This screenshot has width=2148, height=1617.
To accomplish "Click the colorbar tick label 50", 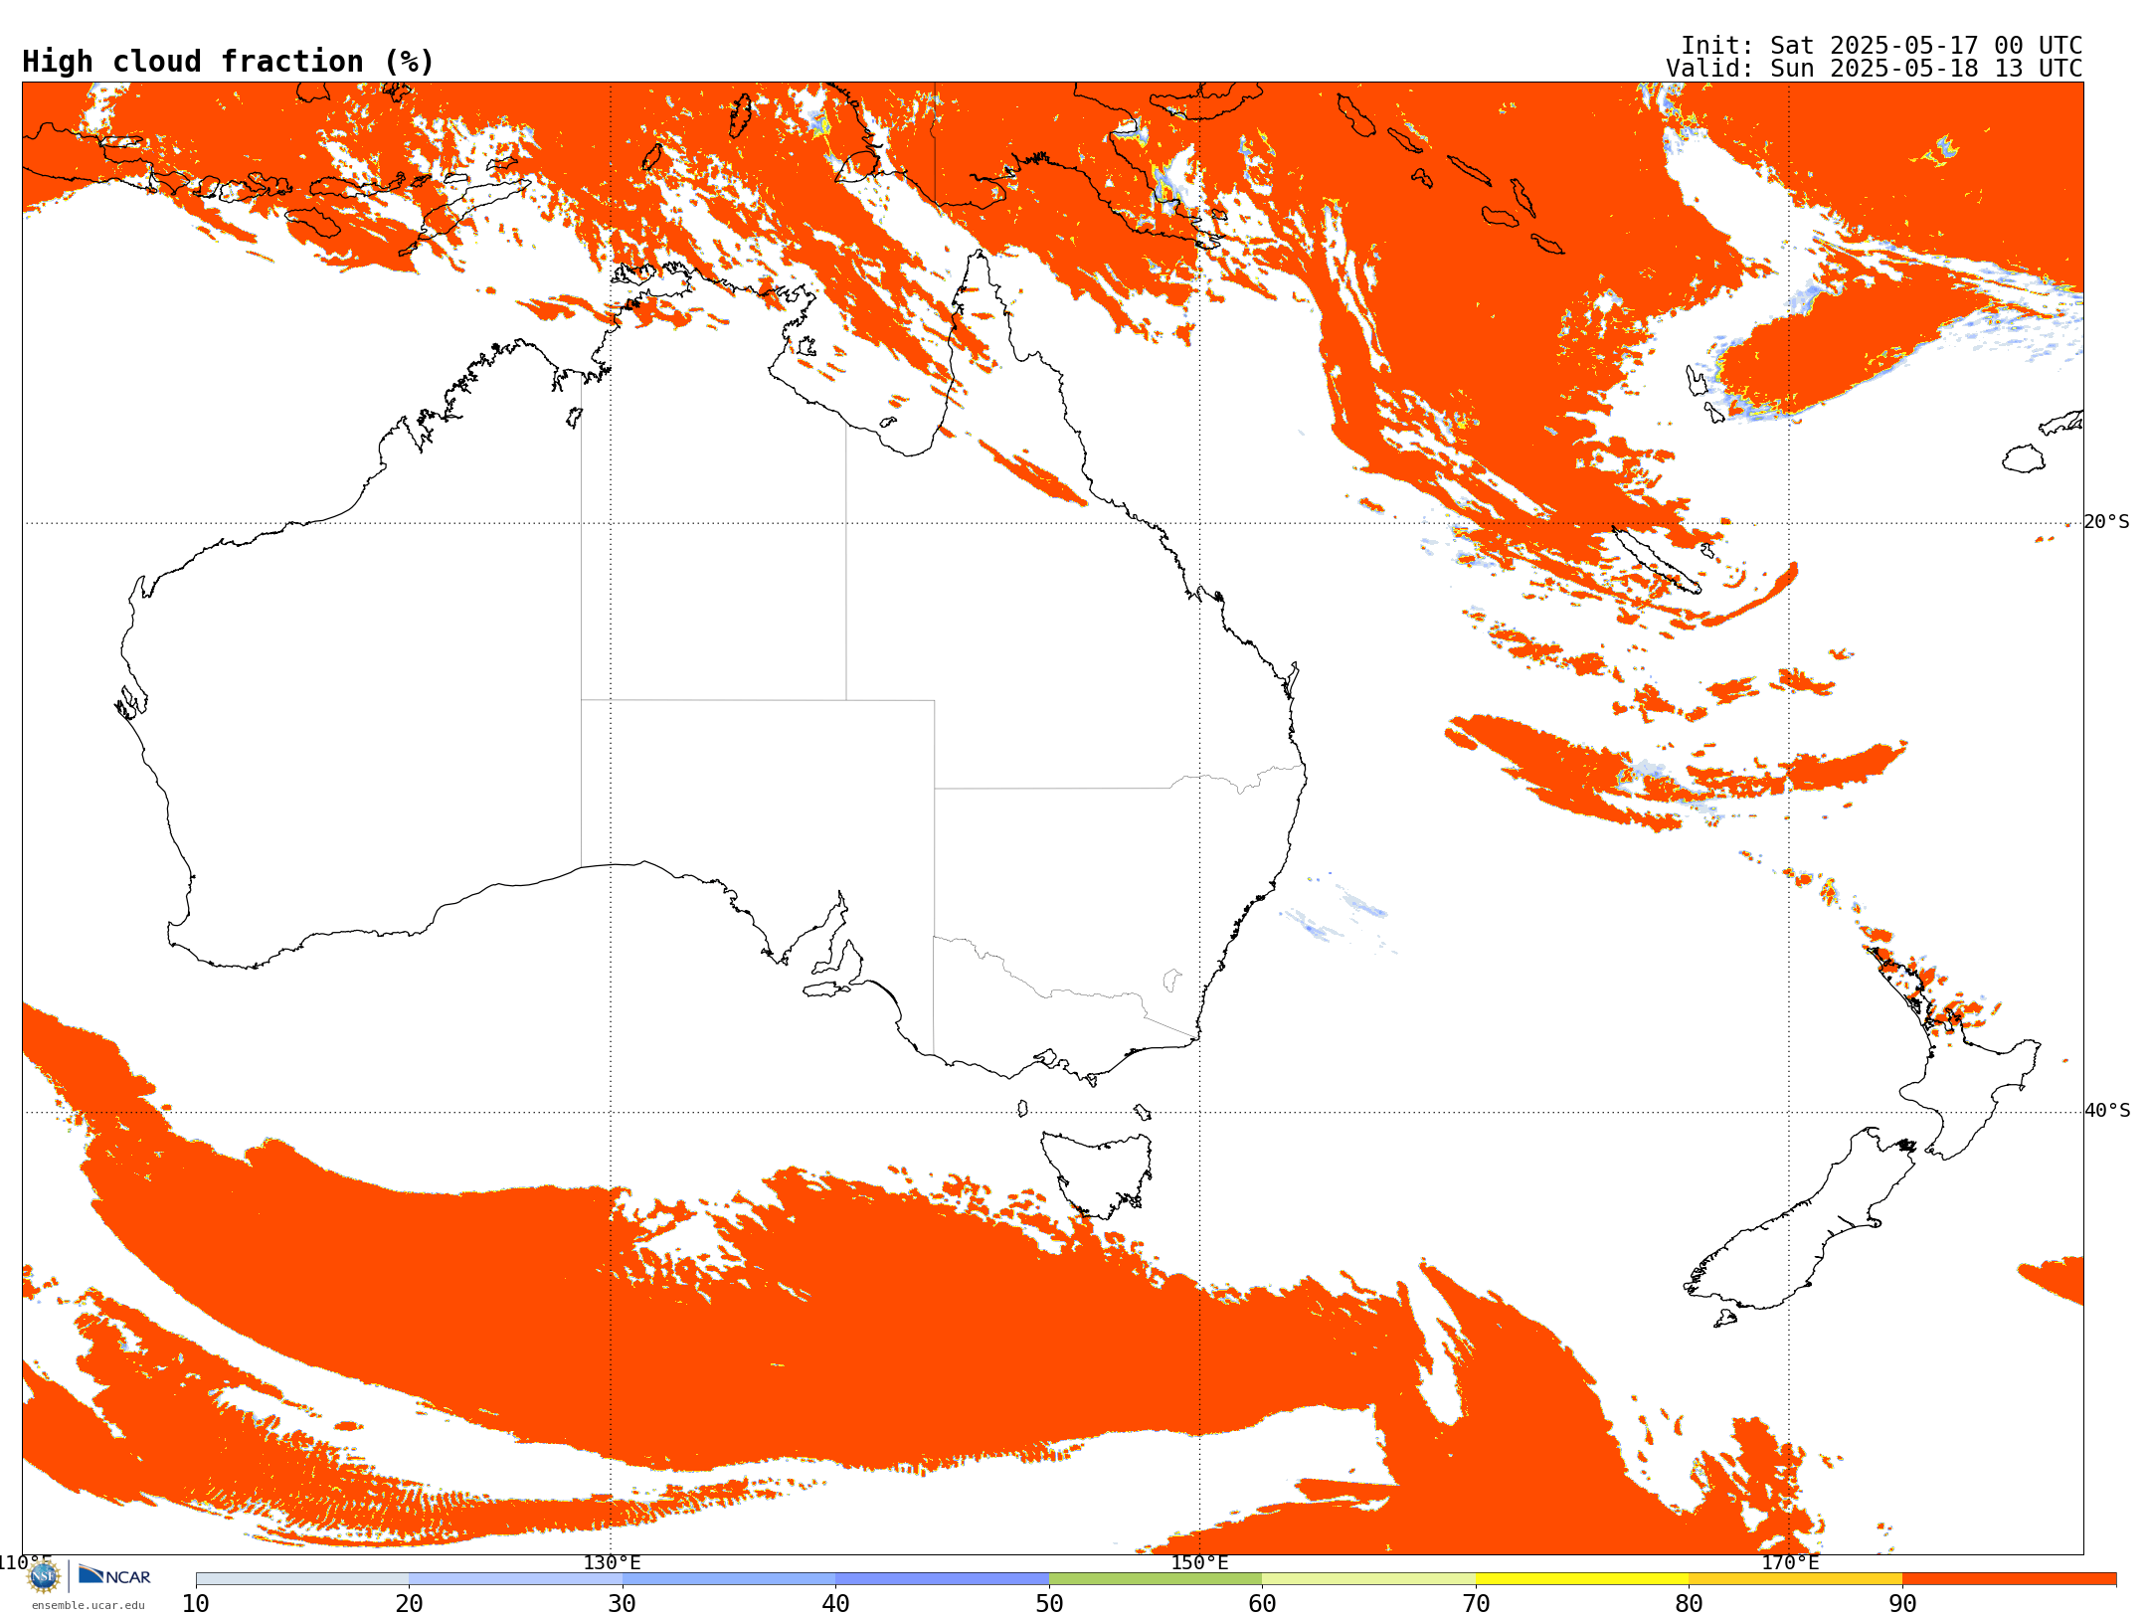I will (x=1049, y=1604).
